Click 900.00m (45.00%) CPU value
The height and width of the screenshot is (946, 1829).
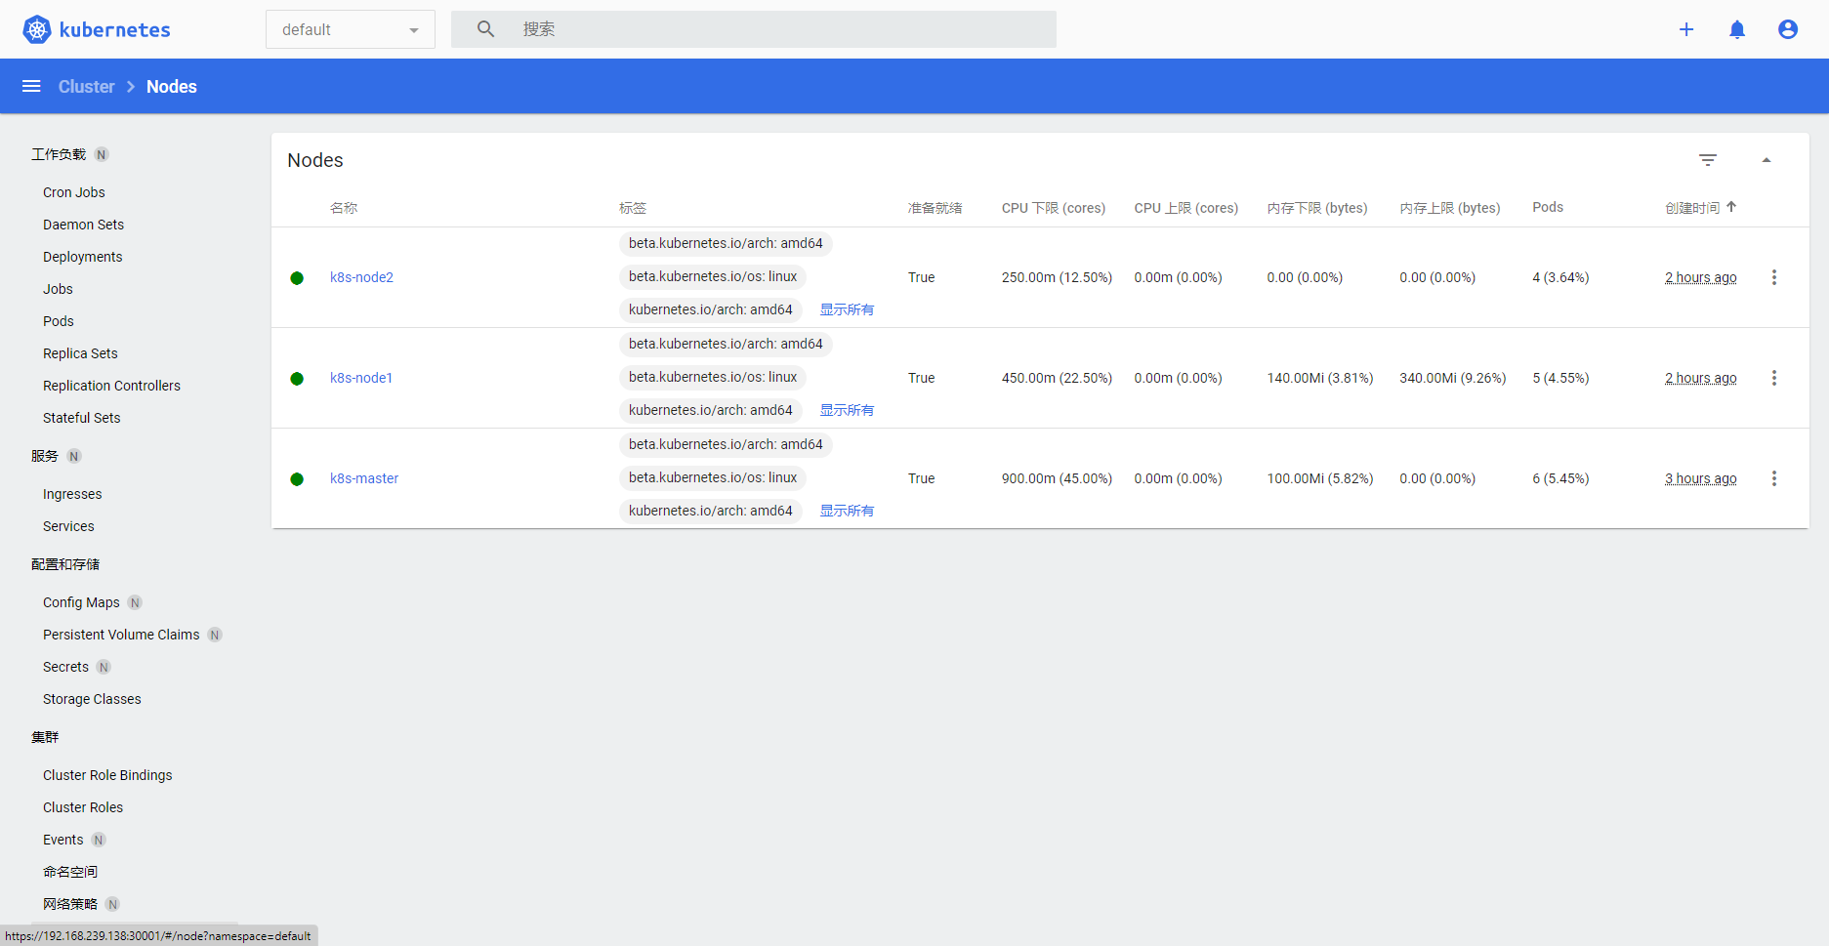point(1057,478)
